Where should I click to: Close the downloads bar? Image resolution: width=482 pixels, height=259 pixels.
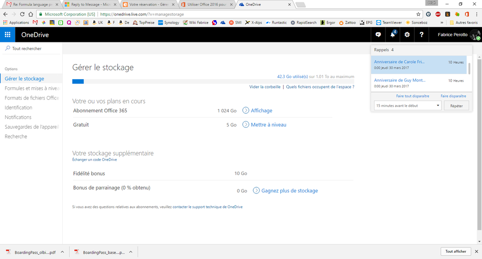click(x=477, y=251)
